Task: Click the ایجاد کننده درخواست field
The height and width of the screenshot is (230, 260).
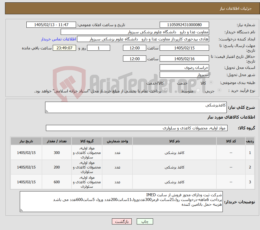Action: click(143, 39)
